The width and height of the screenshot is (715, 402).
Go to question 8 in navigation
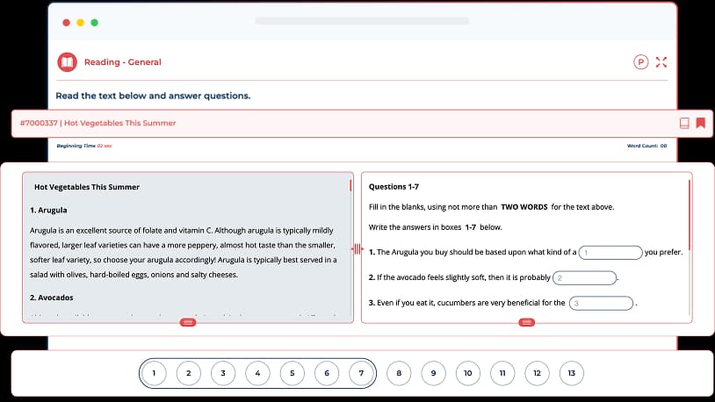coord(399,373)
